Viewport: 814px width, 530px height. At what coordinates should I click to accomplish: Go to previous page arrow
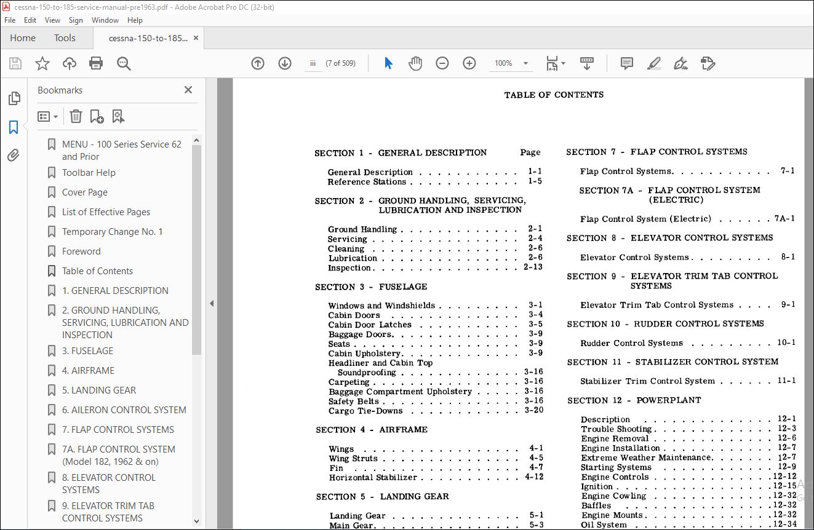tap(258, 63)
